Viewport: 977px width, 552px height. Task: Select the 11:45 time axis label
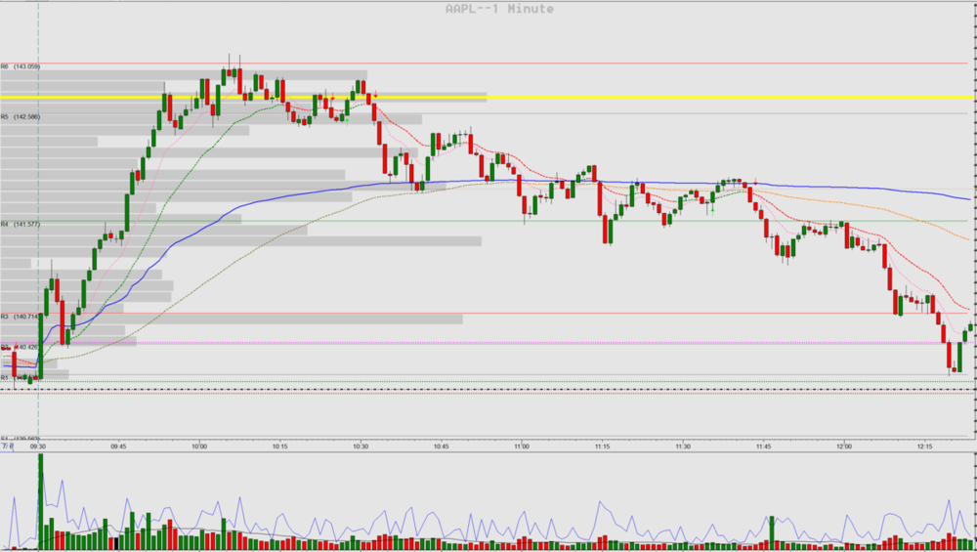pyautogui.click(x=763, y=446)
